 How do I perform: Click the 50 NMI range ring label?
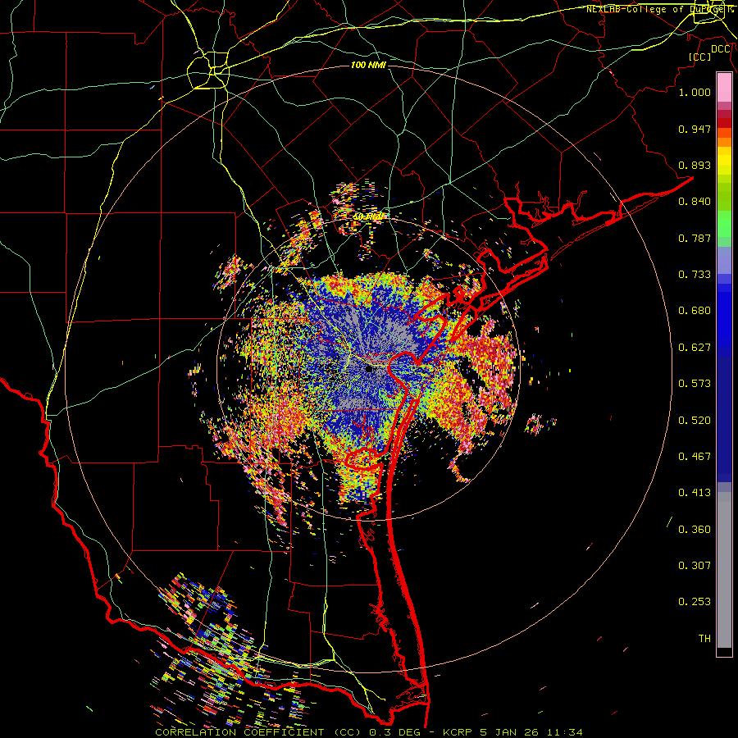pos(368,217)
